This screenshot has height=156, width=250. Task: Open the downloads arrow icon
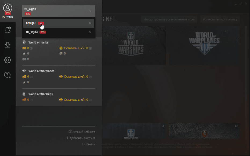(8, 45)
